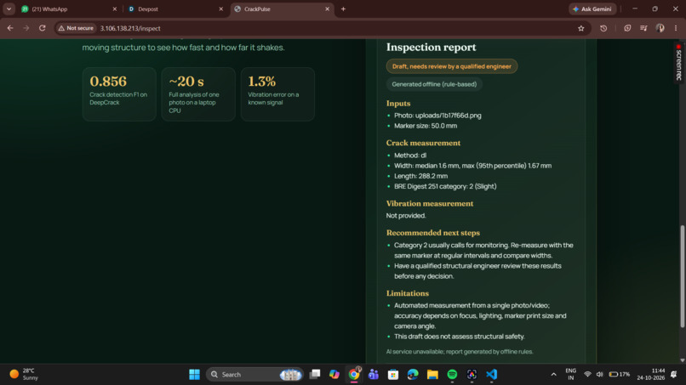The height and width of the screenshot is (385, 686).
Task: Click the Wi-Fi network tray icon
Action: tap(587, 375)
